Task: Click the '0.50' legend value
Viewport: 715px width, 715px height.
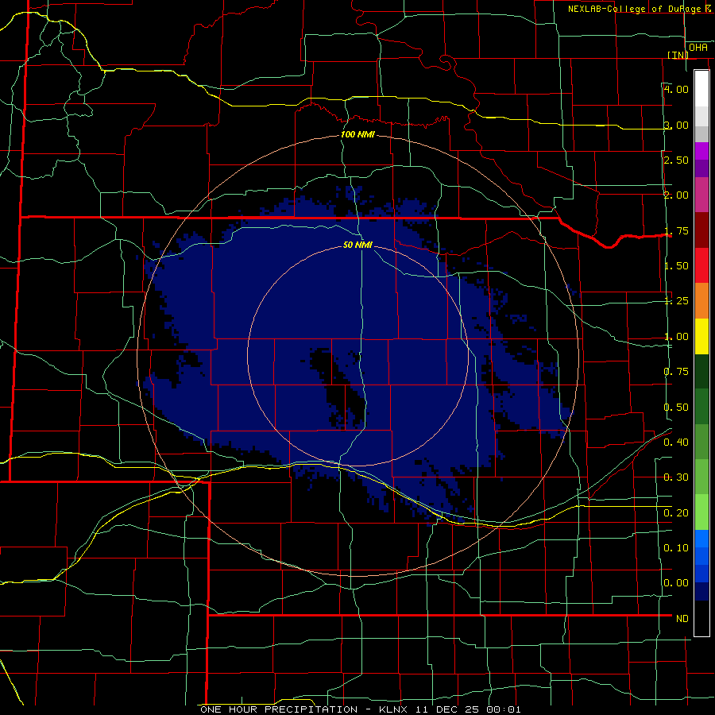Action: 676,408
